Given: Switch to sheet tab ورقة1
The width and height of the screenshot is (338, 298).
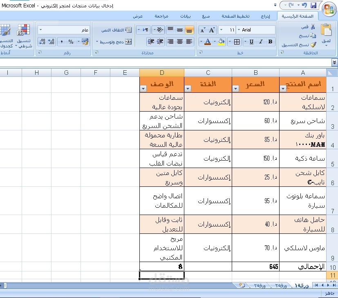Looking at the screenshot, I should click(302, 285).
